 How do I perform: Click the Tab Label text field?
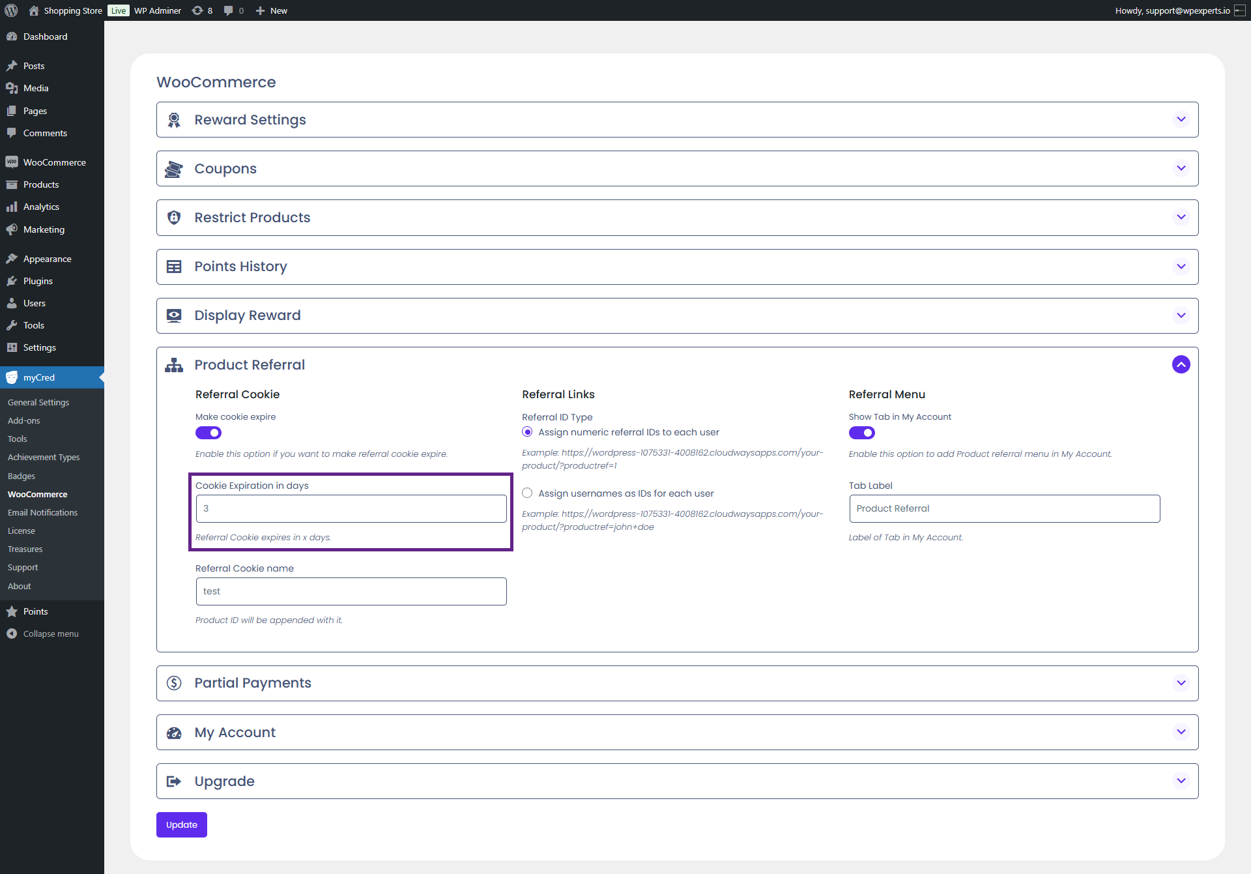click(1004, 508)
